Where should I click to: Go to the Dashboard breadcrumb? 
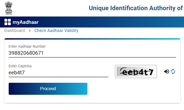15,31
